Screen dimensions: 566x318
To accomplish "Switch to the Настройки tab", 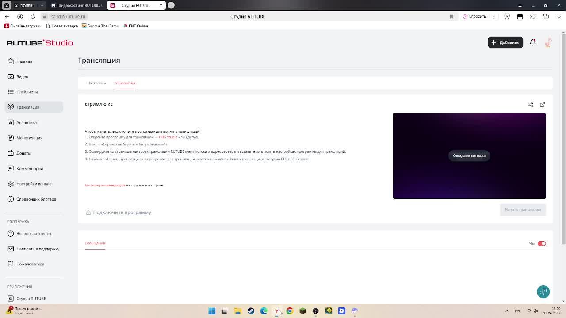I will tap(96, 83).
